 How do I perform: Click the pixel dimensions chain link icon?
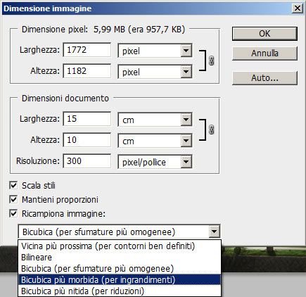[211, 61]
